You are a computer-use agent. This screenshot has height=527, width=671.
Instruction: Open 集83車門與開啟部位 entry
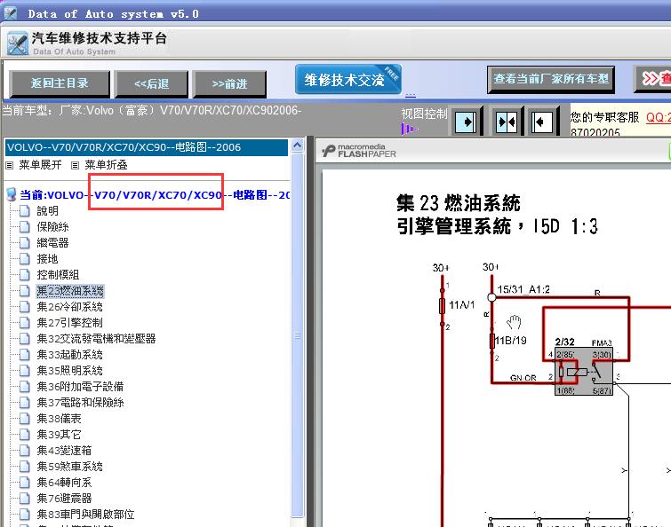coord(85,515)
